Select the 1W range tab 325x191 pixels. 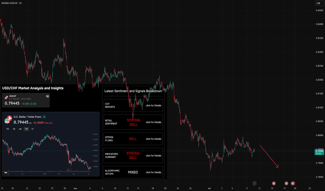tap(8, 129)
